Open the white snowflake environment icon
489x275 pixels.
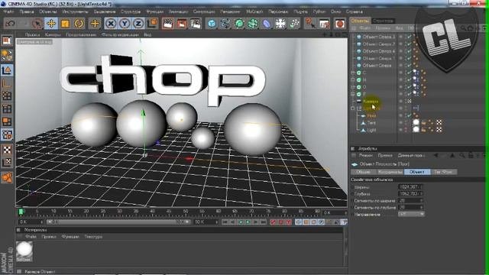pos(280,24)
